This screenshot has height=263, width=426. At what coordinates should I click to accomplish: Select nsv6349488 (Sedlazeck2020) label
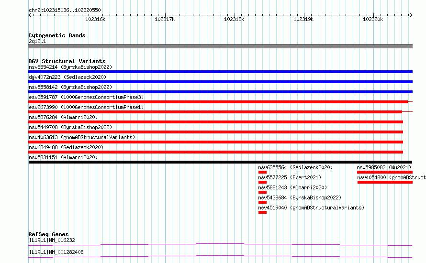[x=66, y=147]
